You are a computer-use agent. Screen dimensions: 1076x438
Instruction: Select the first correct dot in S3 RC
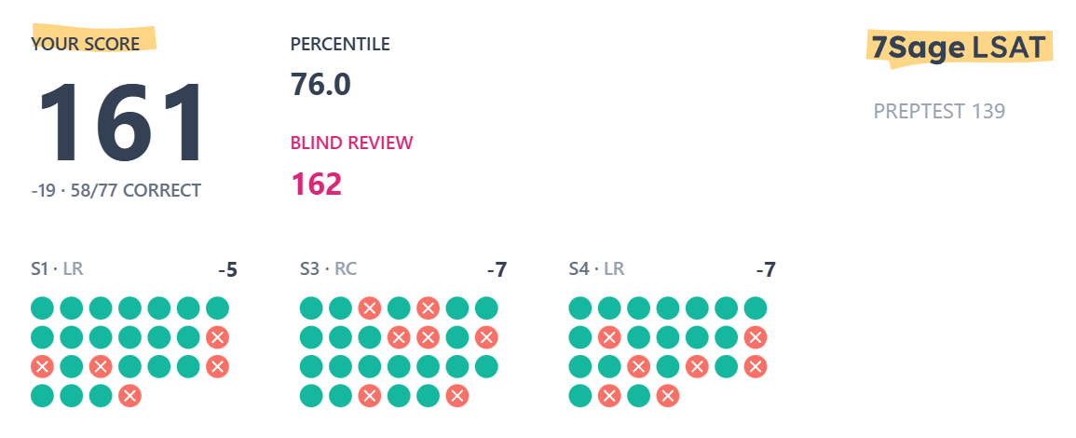(311, 308)
